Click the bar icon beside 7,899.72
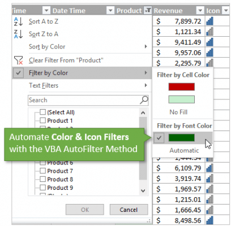Image resolution: width=231 pixels, height=226 pixels. (x=209, y=21)
